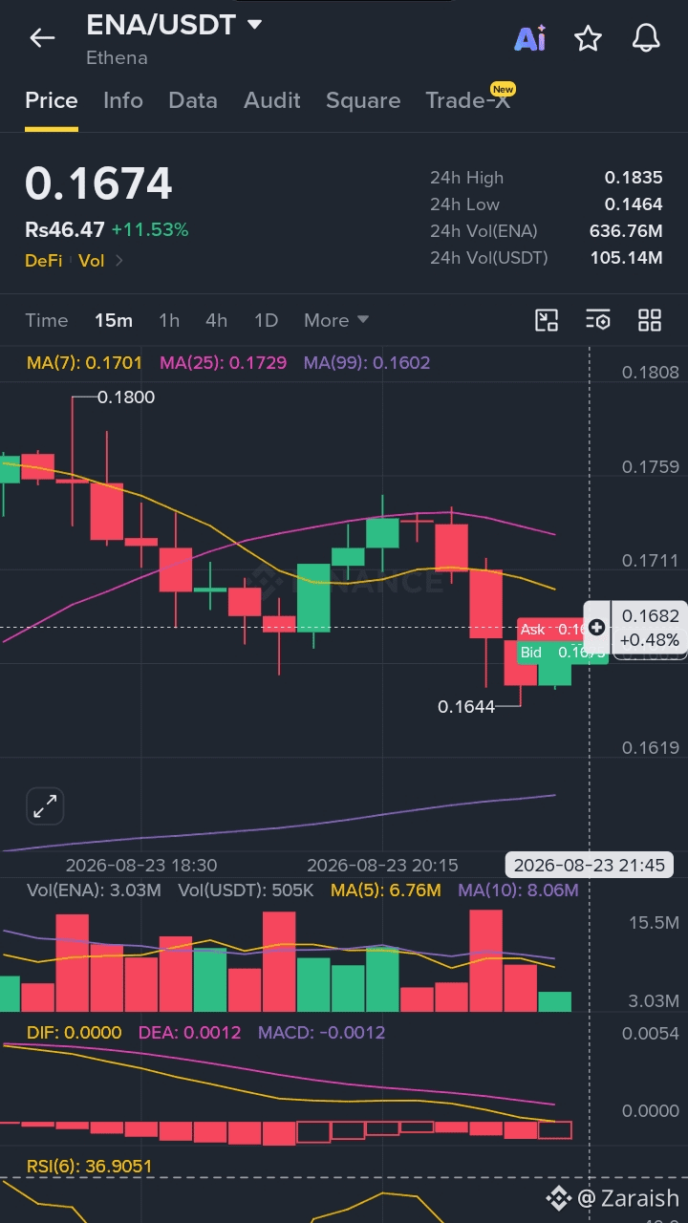Viewport: 688px width, 1223px height.
Task: Switch to the Square tab
Action: pyautogui.click(x=363, y=100)
